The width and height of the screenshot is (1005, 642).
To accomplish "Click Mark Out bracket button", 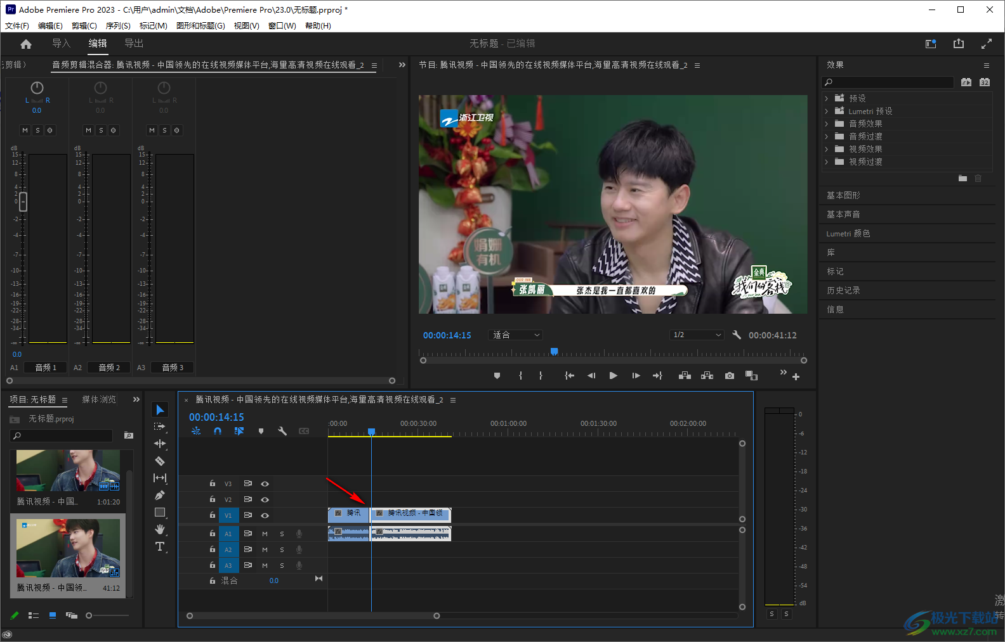I will (x=541, y=376).
